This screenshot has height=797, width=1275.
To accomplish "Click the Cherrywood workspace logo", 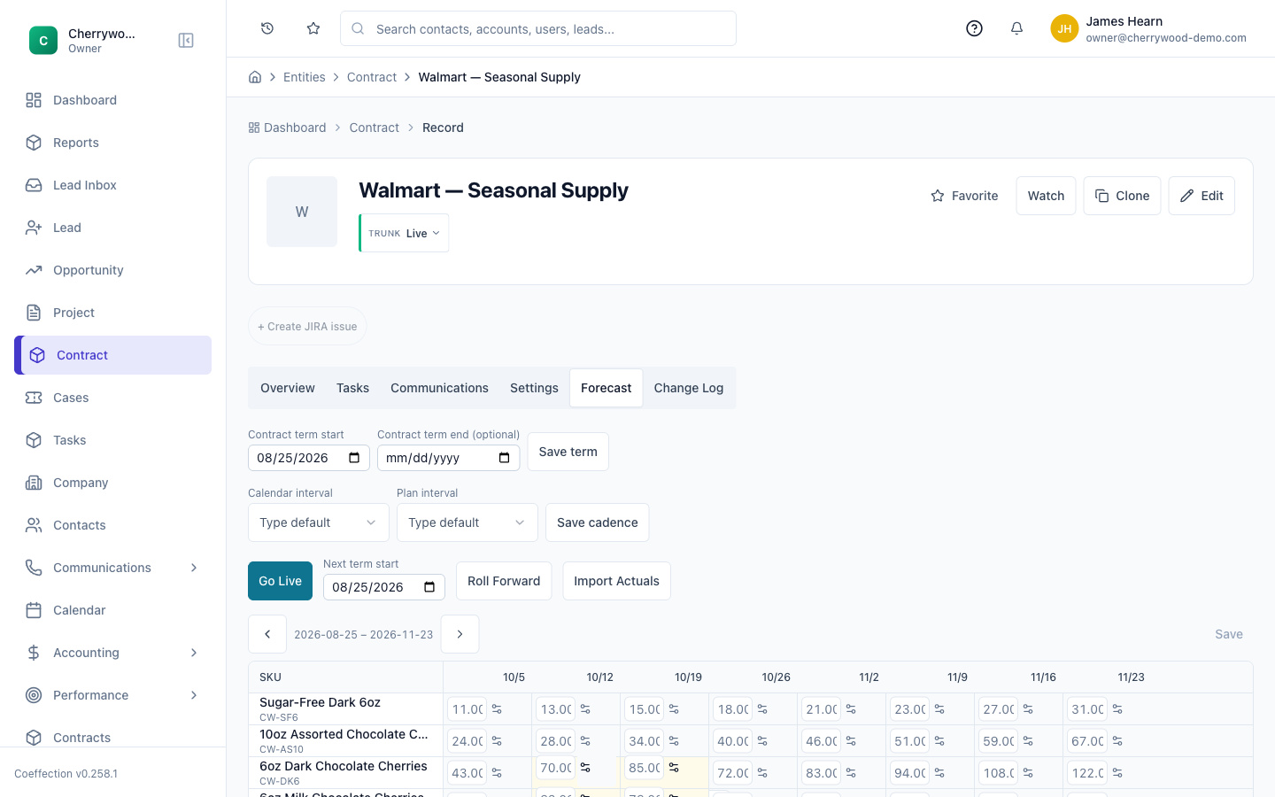I will [x=43, y=41].
